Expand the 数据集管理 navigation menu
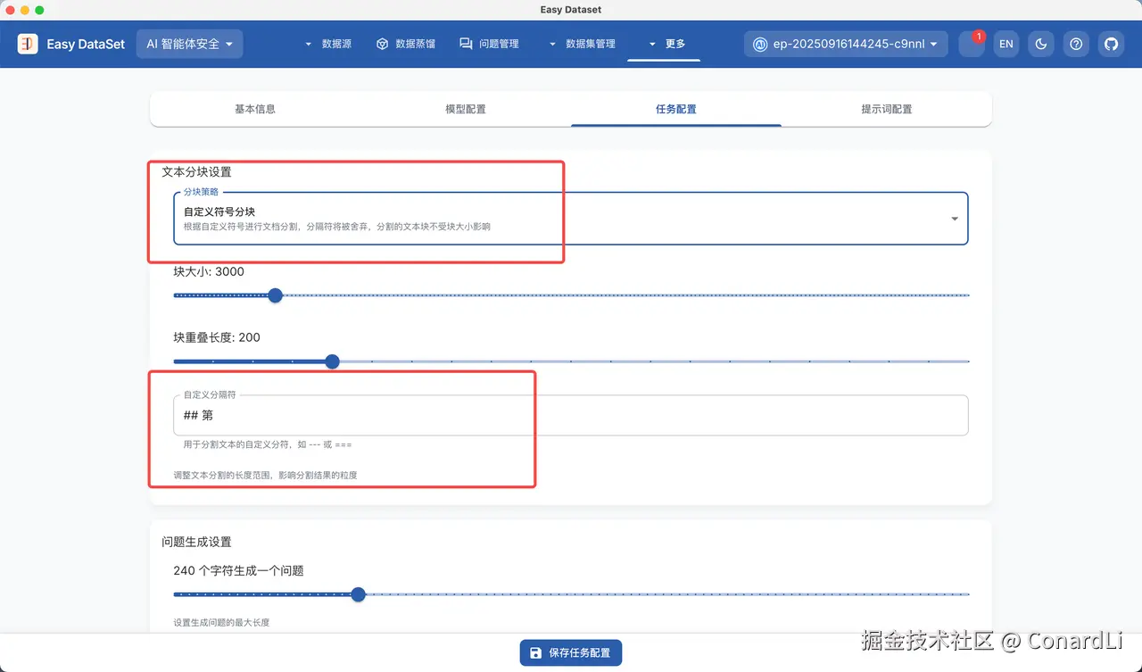Viewport: 1142px width, 672px height. coord(581,44)
